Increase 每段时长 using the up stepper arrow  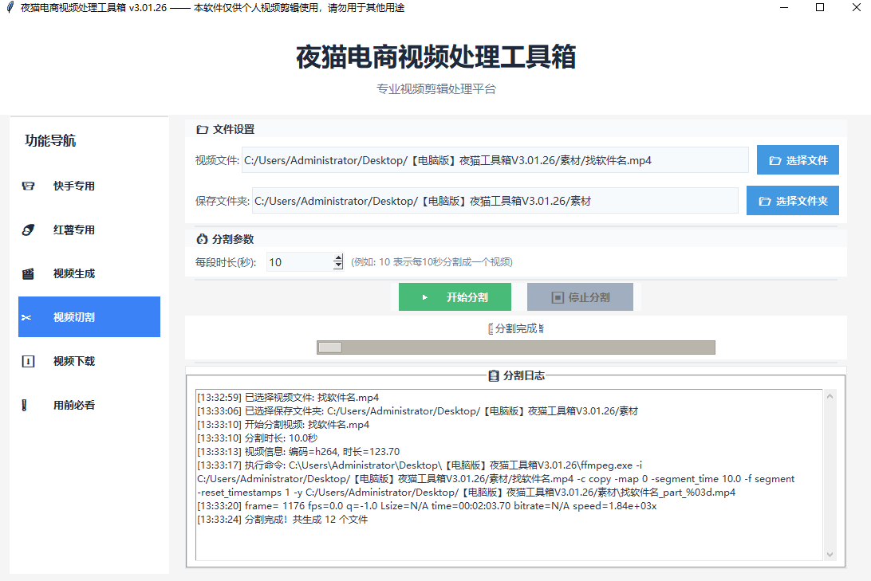[x=337, y=257]
